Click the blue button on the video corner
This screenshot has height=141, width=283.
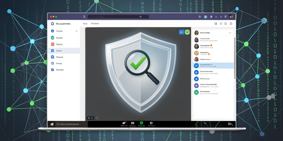click(182, 32)
